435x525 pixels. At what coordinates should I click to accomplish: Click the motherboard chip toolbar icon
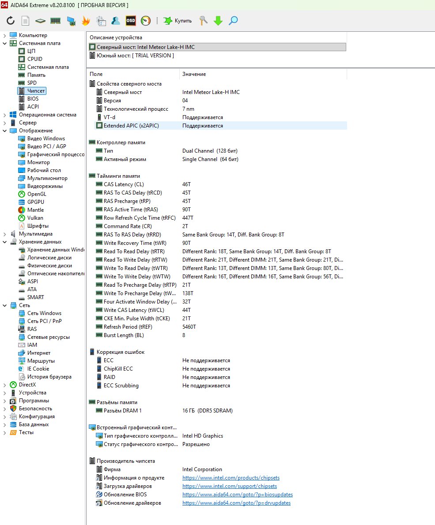click(x=40, y=21)
